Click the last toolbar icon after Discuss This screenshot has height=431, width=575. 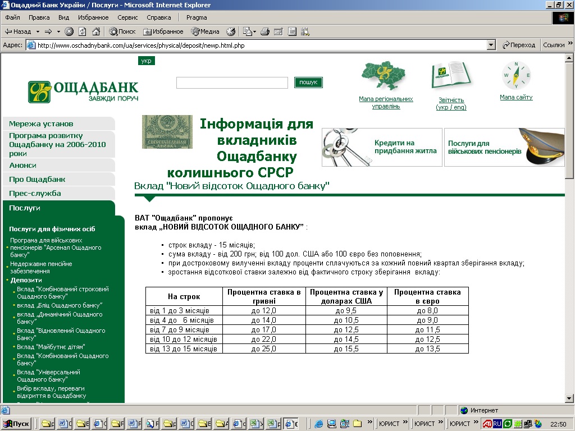point(305,31)
